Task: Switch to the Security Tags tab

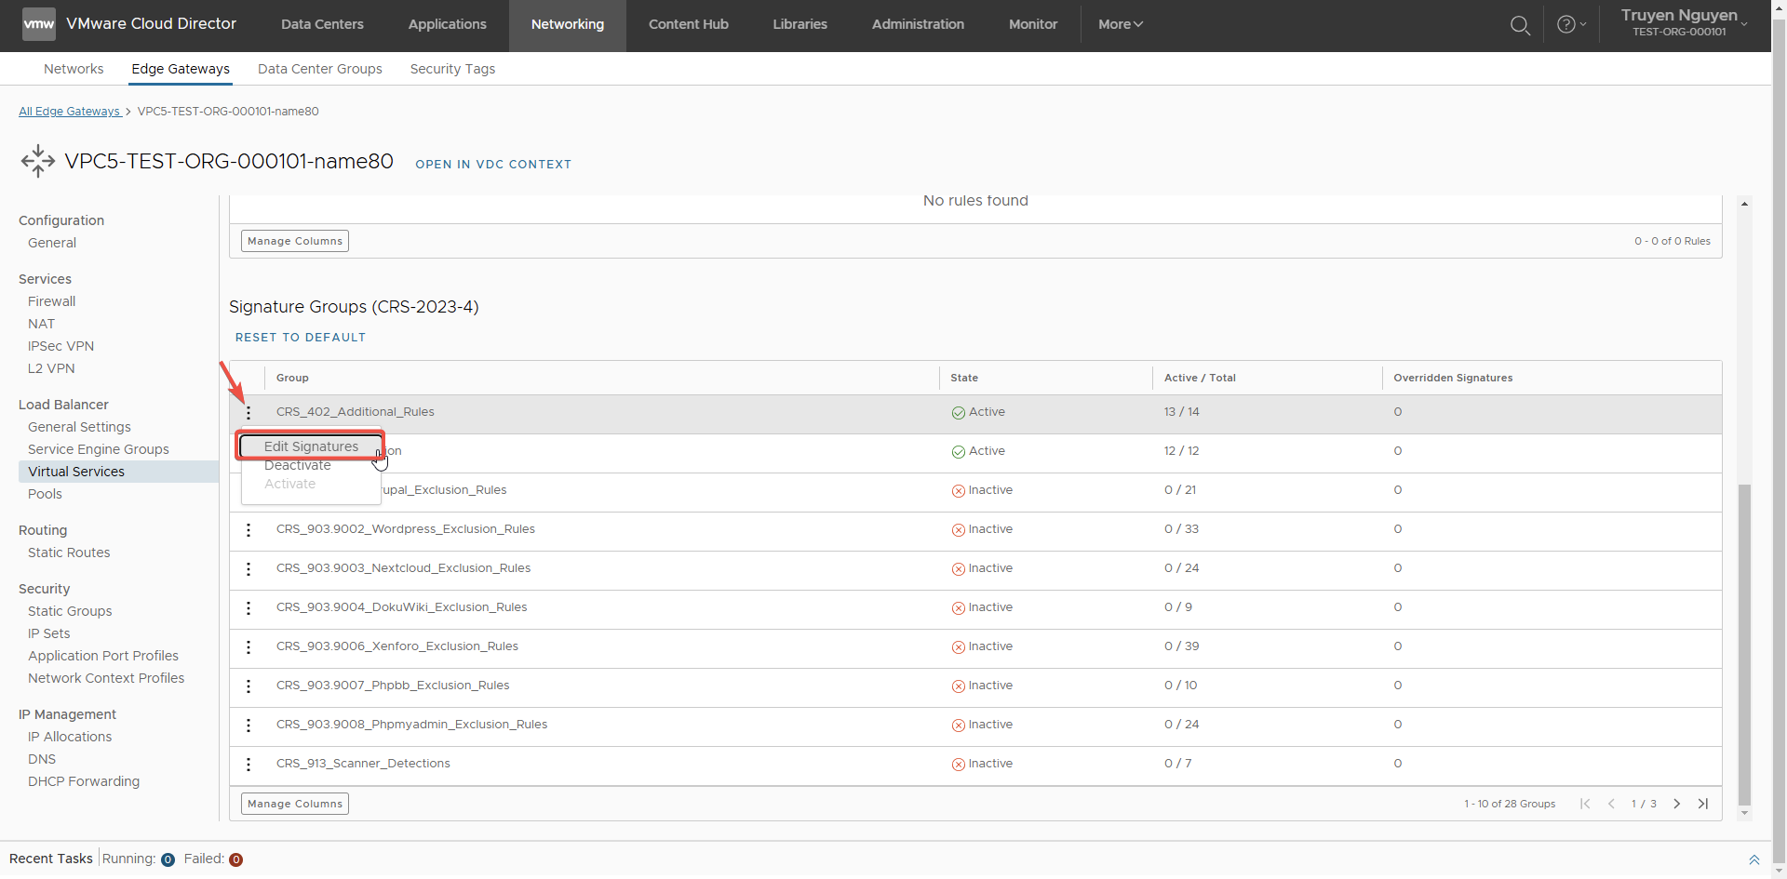Action: point(452,69)
